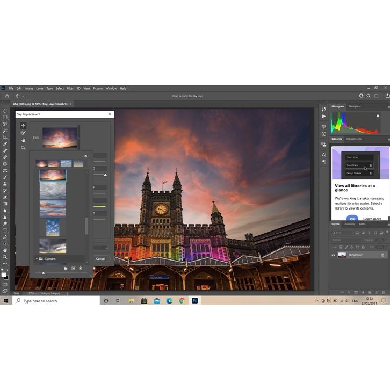Click the sky thumbnail size slider handle
This screenshot has height=390, width=390.
[x=44, y=273]
